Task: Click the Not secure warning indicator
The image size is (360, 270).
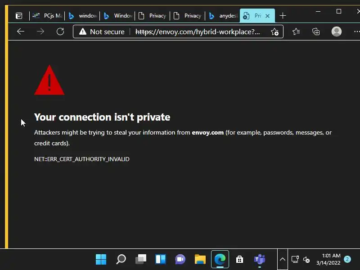Action: pyautogui.click(x=102, y=31)
